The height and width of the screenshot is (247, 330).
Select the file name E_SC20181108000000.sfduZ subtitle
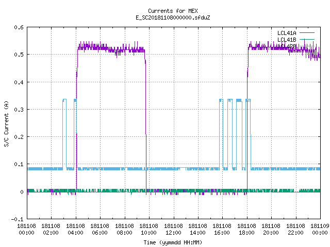[173, 17]
